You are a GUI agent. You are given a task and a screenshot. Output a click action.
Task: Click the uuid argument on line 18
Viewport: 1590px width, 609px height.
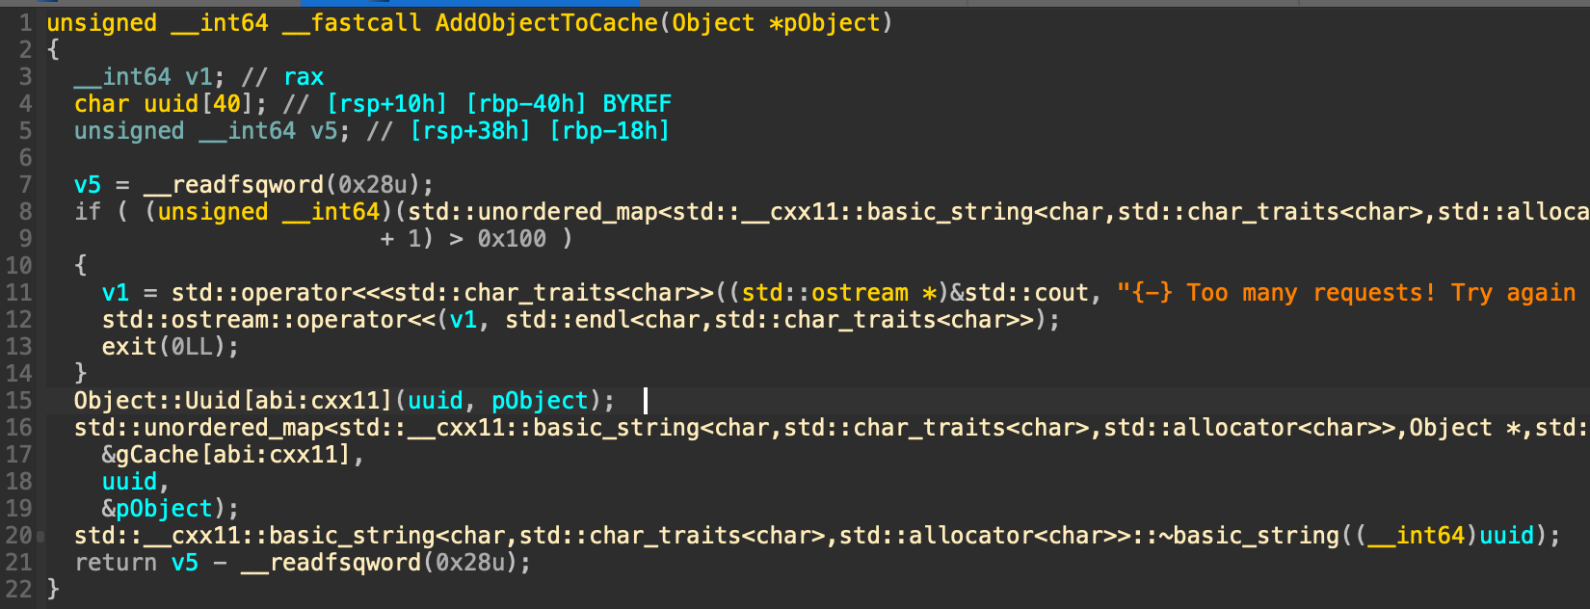pyautogui.click(x=129, y=482)
